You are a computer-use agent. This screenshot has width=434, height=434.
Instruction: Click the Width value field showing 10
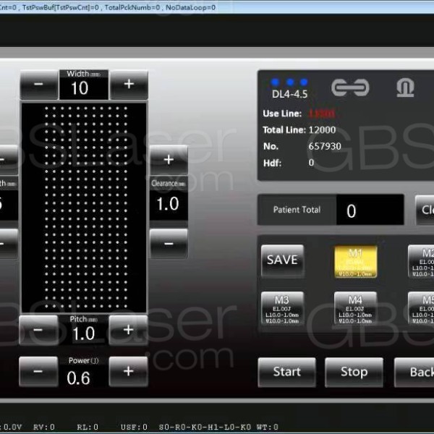(80, 88)
